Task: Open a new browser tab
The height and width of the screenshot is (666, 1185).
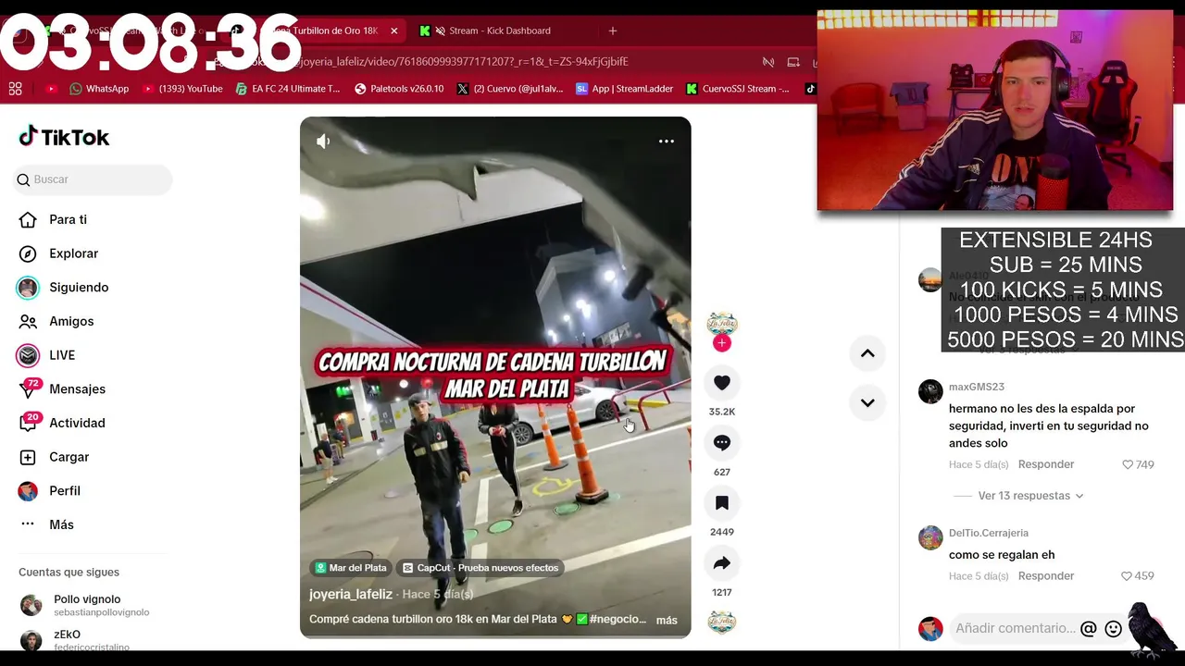Action: pyautogui.click(x=613, y=31)
